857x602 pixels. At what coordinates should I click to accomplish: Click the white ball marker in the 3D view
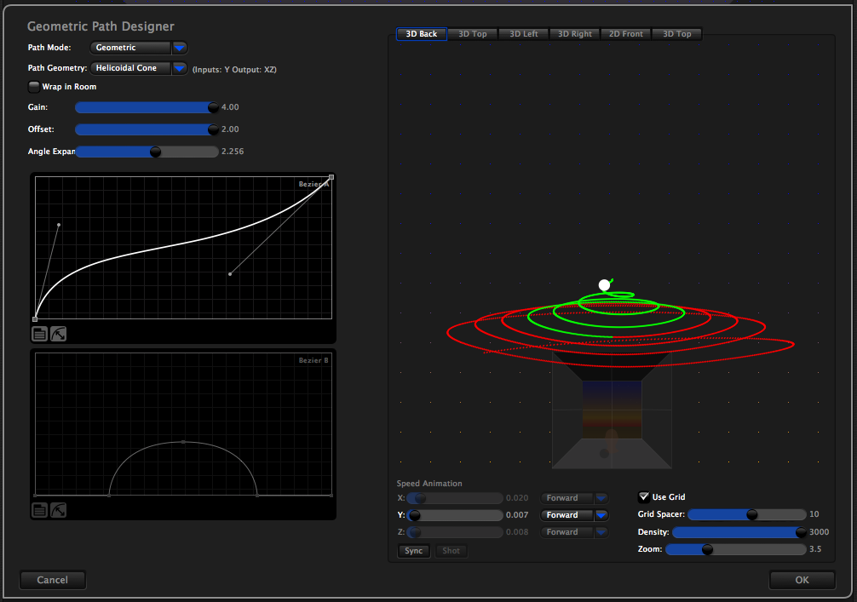click(x=604, y=284)
